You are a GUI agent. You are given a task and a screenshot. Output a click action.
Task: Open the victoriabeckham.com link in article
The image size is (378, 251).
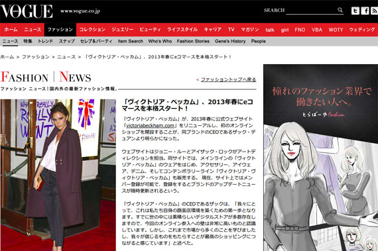pos(150,125)
